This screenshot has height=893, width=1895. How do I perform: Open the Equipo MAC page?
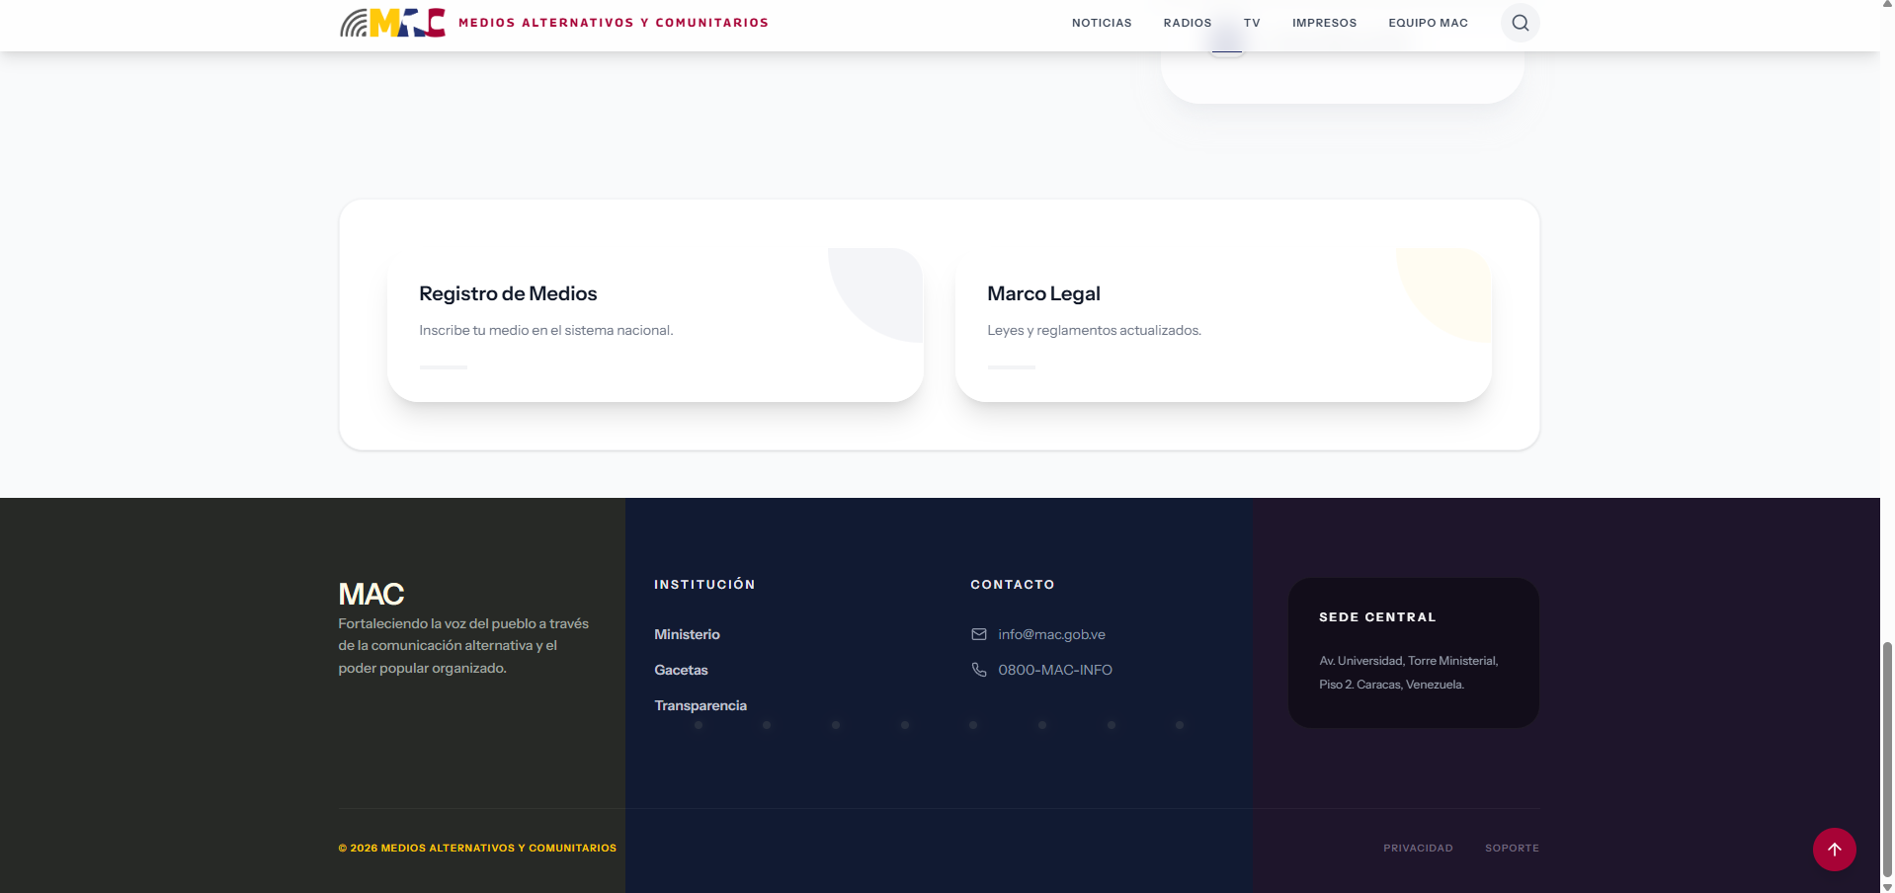click(x=1428, y=23)
